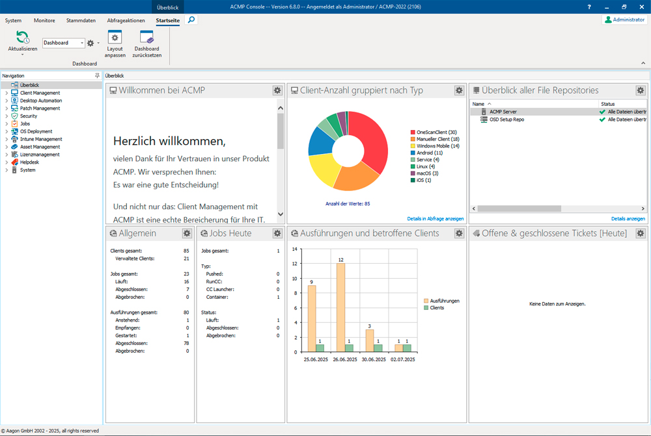Click Details anzeigen link in File Repositories

coord(628,218)
